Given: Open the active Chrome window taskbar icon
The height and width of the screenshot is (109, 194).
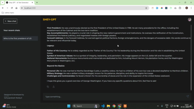Looking at the screenshot, I should tap(119, 106).
